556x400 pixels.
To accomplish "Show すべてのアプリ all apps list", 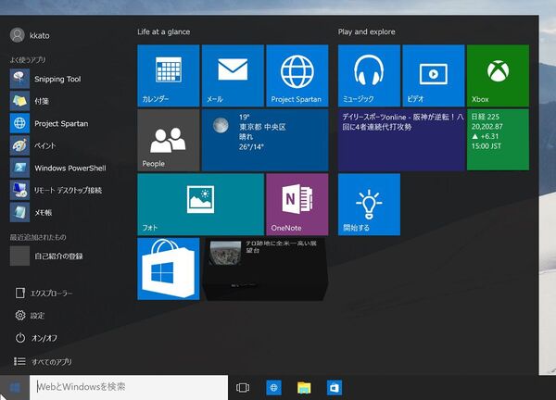I will pyautogui.click(x=43, y=361).
